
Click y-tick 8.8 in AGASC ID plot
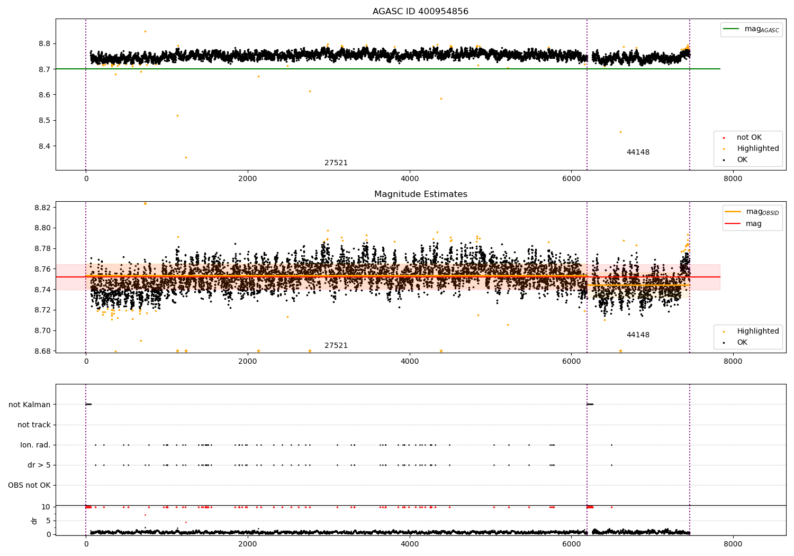tap(44, 43)
